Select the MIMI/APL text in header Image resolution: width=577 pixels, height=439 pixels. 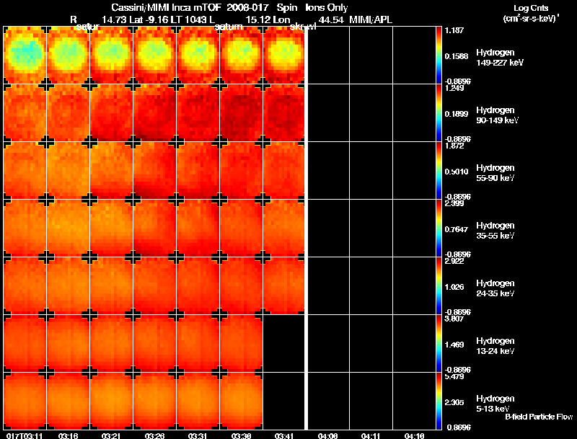(x=371, y=20)
